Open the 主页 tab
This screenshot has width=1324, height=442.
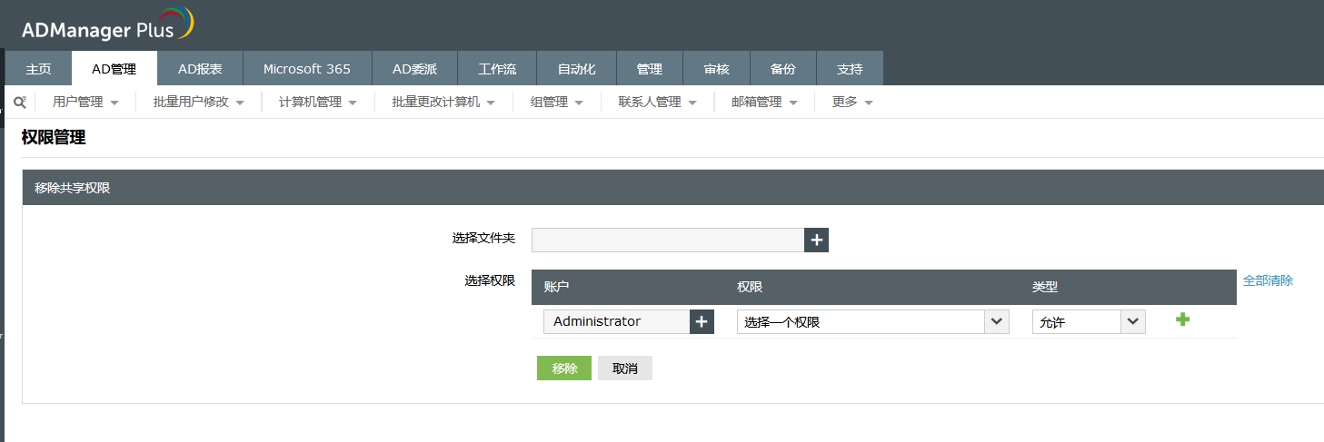[x=38, y=68]
